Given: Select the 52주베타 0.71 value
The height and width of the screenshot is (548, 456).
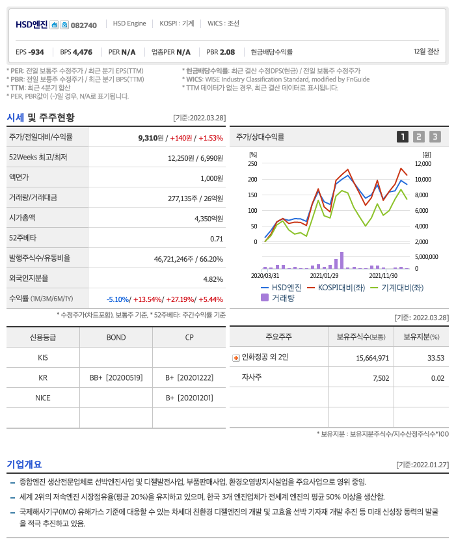Looking at the screenshot, I should coord(217,239).
